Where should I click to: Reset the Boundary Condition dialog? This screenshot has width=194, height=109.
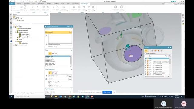pos(68,26)
